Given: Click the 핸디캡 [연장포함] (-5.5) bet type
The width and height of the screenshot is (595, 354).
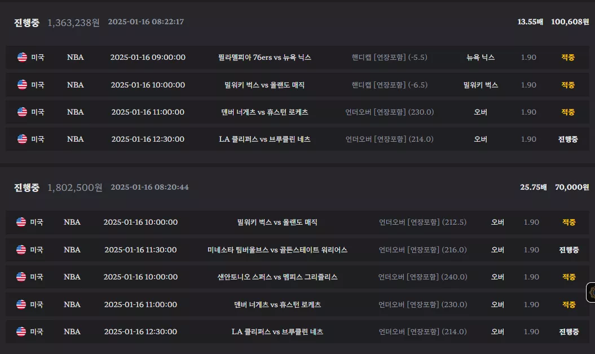Looking at the screenshot, I should coord(389,58).
